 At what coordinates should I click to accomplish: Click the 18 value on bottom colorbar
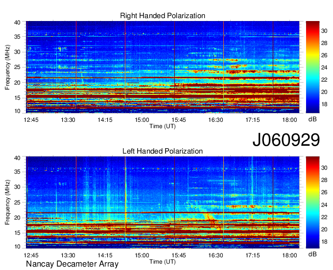(324, 242)
